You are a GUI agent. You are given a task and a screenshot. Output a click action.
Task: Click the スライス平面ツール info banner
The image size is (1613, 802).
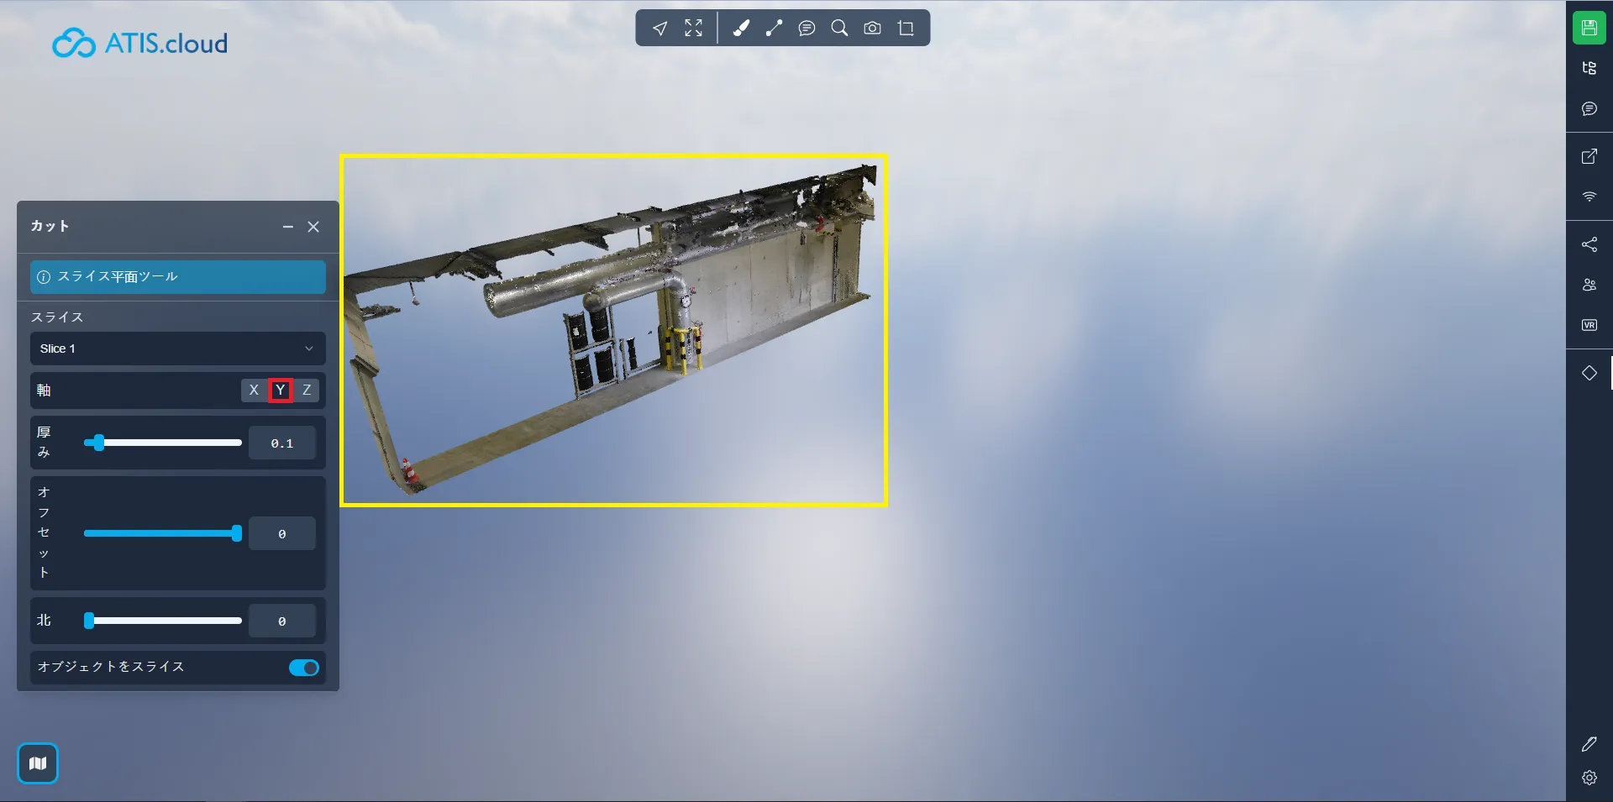tap(177, 277)
